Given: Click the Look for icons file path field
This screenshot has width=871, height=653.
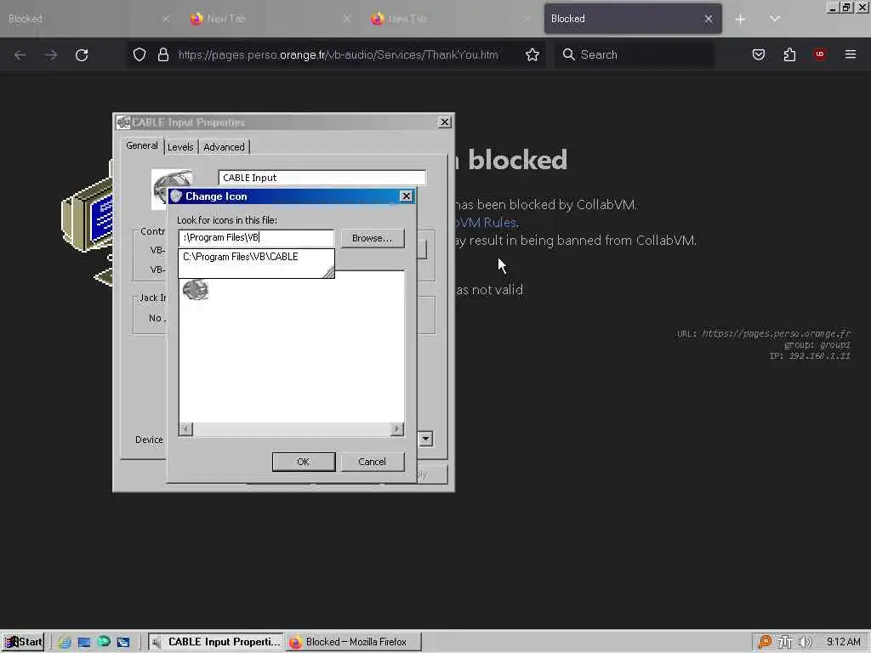Looking at the screenshot, I should [256, 238].
